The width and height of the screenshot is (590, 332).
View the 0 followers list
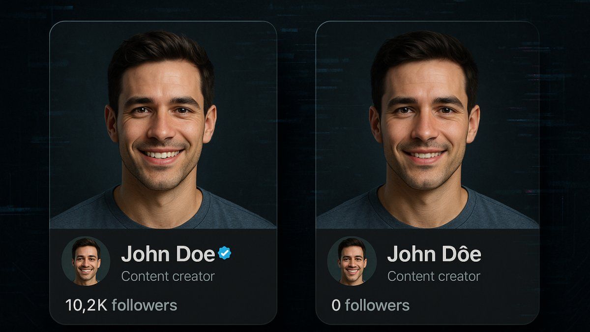point(371,305)
